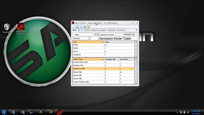
Task: Click Boomer Kills horde value 22
Action: [127, 72]
